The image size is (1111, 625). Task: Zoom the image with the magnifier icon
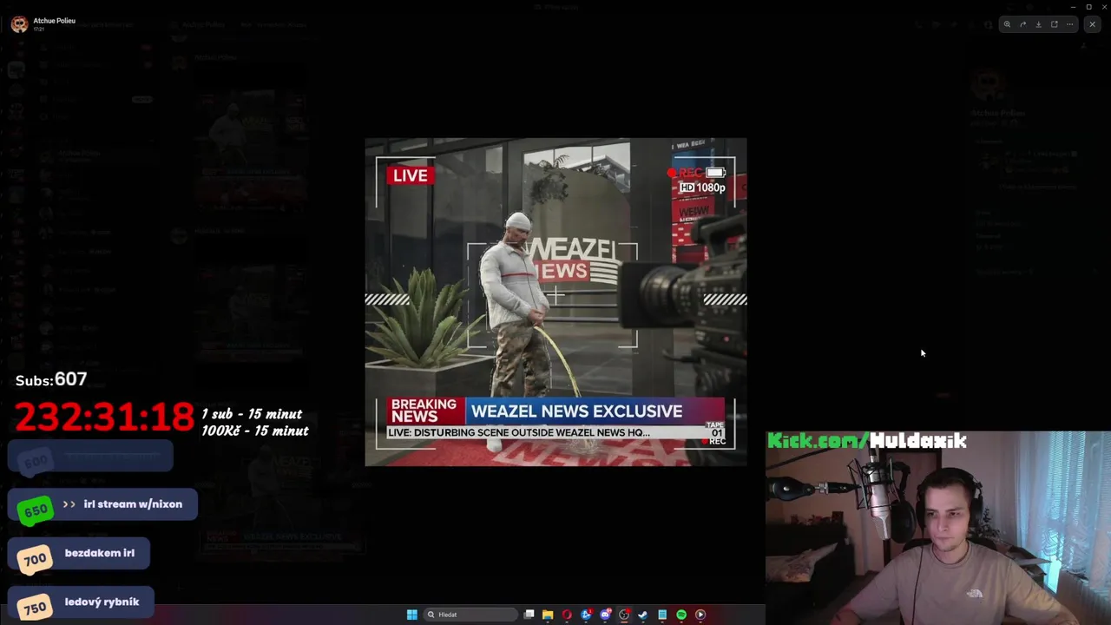pyautogui.click(x=1007, y=24)
